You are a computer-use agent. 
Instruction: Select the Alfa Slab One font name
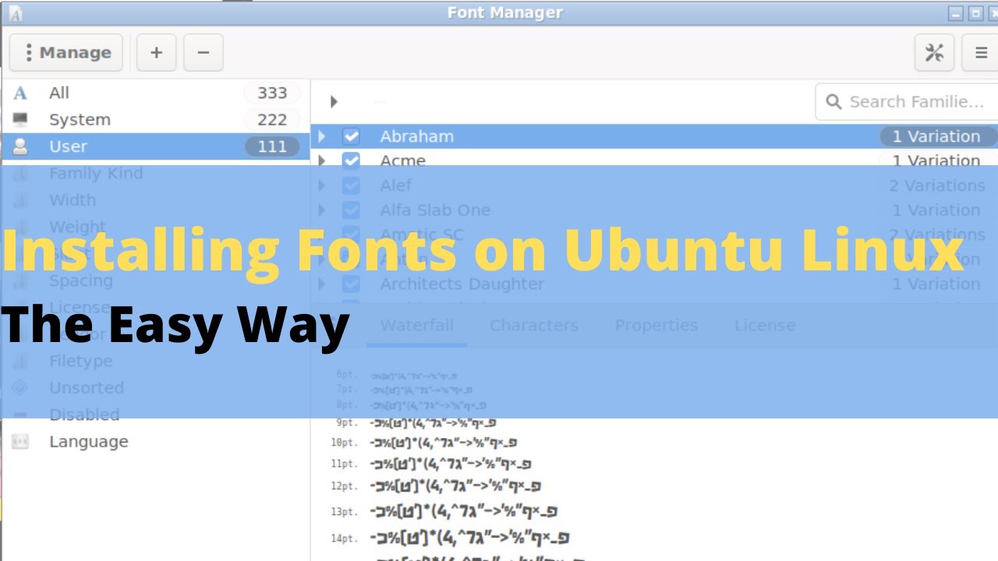point(435,210)
